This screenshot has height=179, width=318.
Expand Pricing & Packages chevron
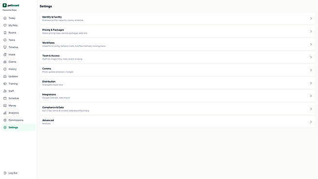(x=311, y=32)
